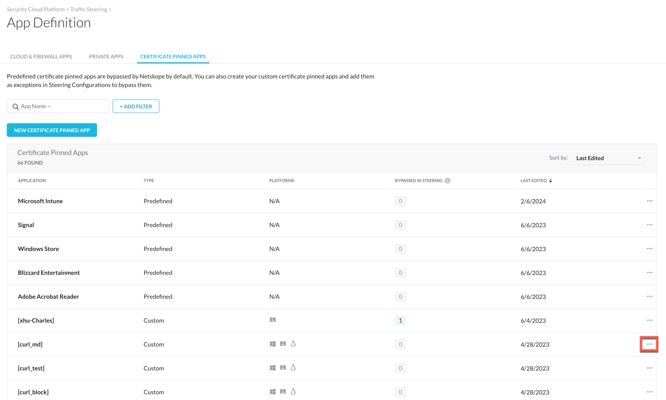Viewport: 666px width, 400px height.
Task: Open the actions menu for Adobe Acrobat Reader
Action: tap(649, 296)
